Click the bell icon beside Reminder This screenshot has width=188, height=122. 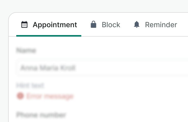137,25
